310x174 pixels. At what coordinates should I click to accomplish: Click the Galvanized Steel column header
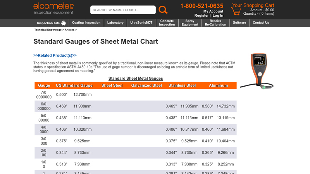click(x=146, y=85)
